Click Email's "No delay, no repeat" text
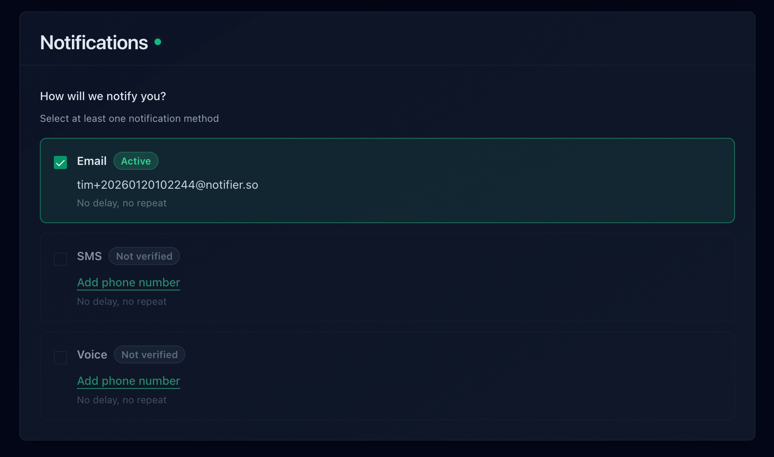The width and height of the screenshot is (774, 457). pyautogui.click(x=122, y=203)
